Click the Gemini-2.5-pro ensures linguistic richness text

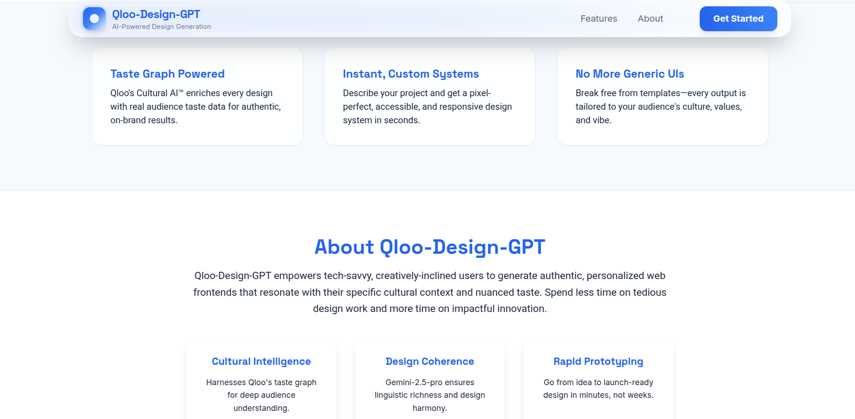tap(430, 395)
